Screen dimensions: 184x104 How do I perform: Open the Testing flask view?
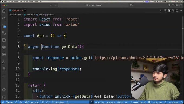pyautogui.click(x=4, y=69)
